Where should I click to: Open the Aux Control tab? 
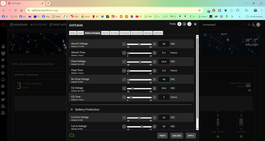(137, 33)
